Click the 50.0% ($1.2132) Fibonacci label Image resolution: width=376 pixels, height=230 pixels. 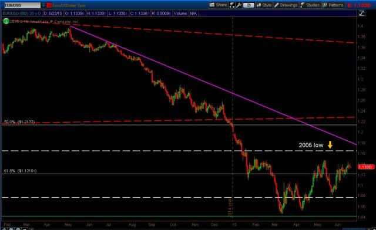tap(19, 122)
